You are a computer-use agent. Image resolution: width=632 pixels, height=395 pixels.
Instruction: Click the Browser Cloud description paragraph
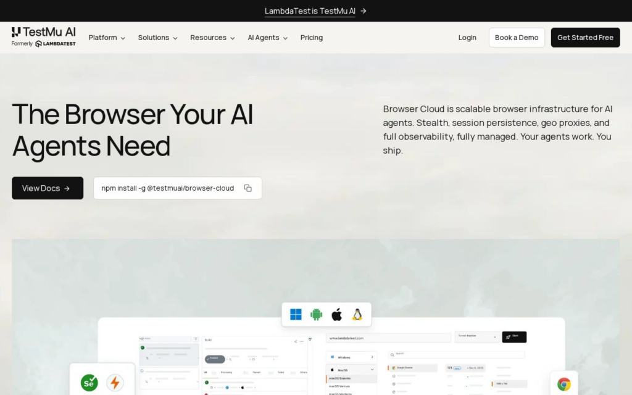[498, 130]
